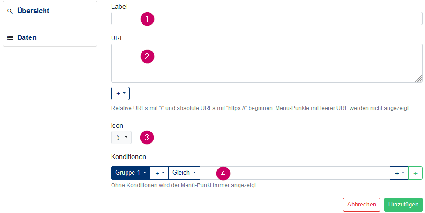Click the numbered marker 1 badge
The height and width of the screenshot is (213, 425).
tap(147, 19)
